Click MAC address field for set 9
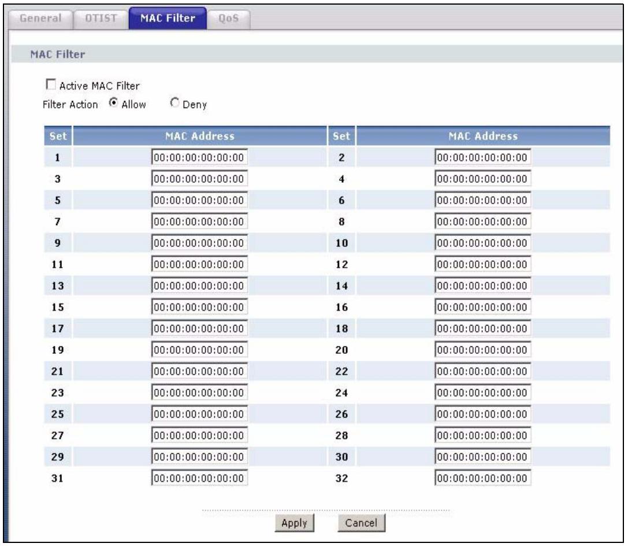This screenshot has height=547, width=628. (199, 243)
